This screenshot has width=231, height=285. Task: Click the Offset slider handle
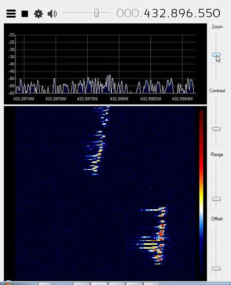point(216,268)
